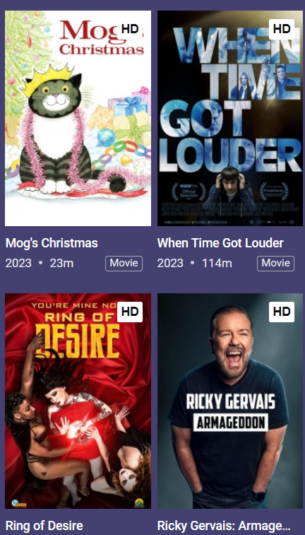305x535 pixels.
Task: Click the HD badge on Mog's Christmas poster
Action: point(130,30)
